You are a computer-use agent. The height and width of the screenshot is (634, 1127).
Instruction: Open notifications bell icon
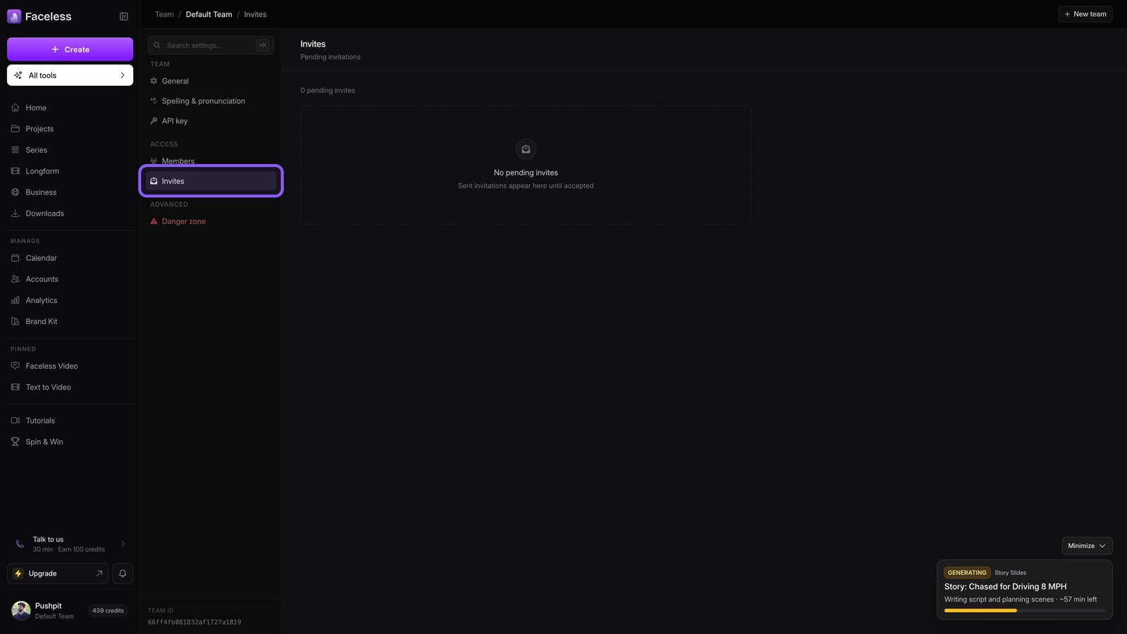tap(123, 573)
